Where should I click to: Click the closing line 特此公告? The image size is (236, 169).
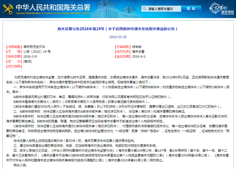tap(21, 165)
